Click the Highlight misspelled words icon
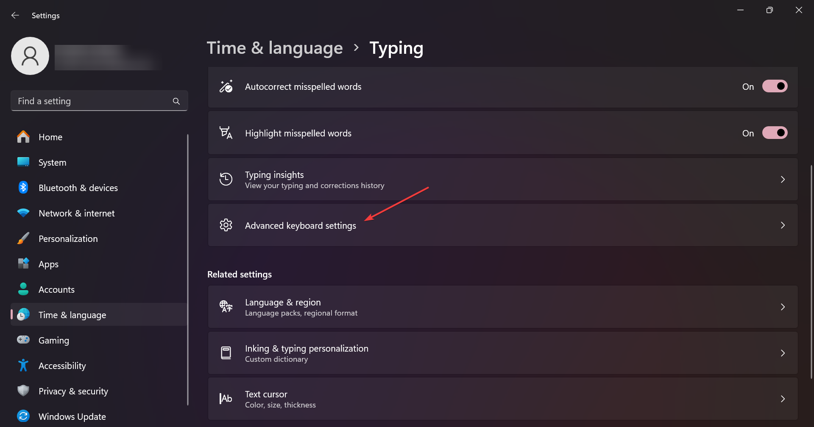The height and width of the screenshot is (427, 814). [x=226, y=133]
